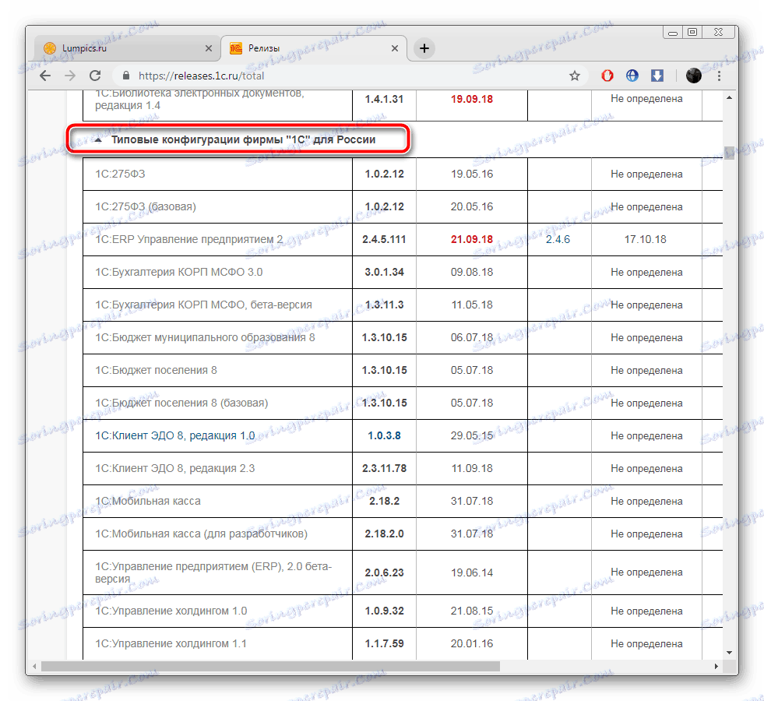Click red date 21.09.18
This screenshot has width=764, height=701.
(472, 239)
